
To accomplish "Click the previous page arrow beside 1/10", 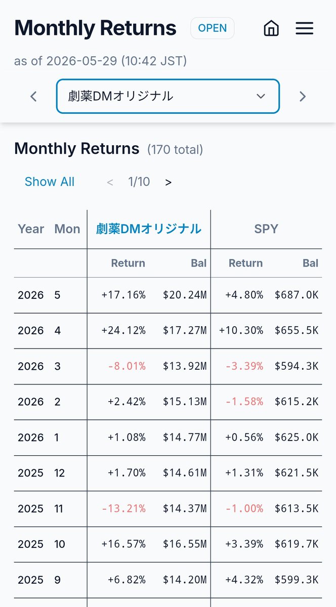I will tap(110, 182).
